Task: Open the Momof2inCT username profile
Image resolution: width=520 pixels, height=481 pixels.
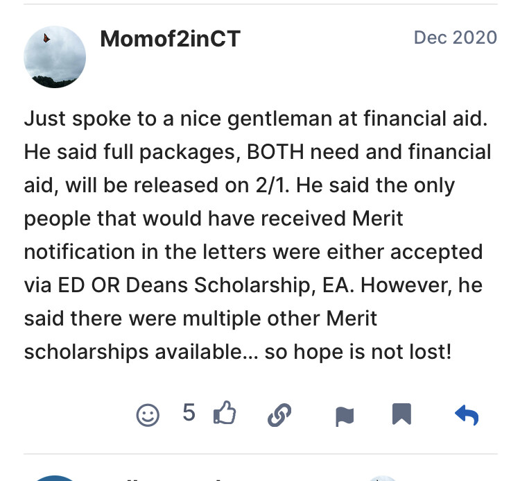Action: [x=170, y=39]
